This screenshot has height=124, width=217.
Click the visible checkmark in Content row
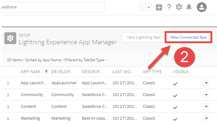175,107
